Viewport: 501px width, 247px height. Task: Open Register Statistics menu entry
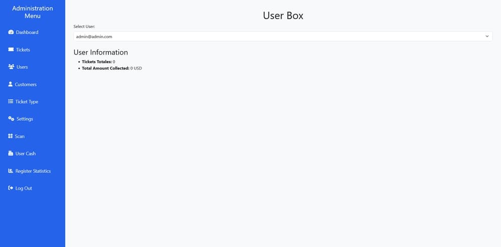pyautogui.click(x=33, y=171)
